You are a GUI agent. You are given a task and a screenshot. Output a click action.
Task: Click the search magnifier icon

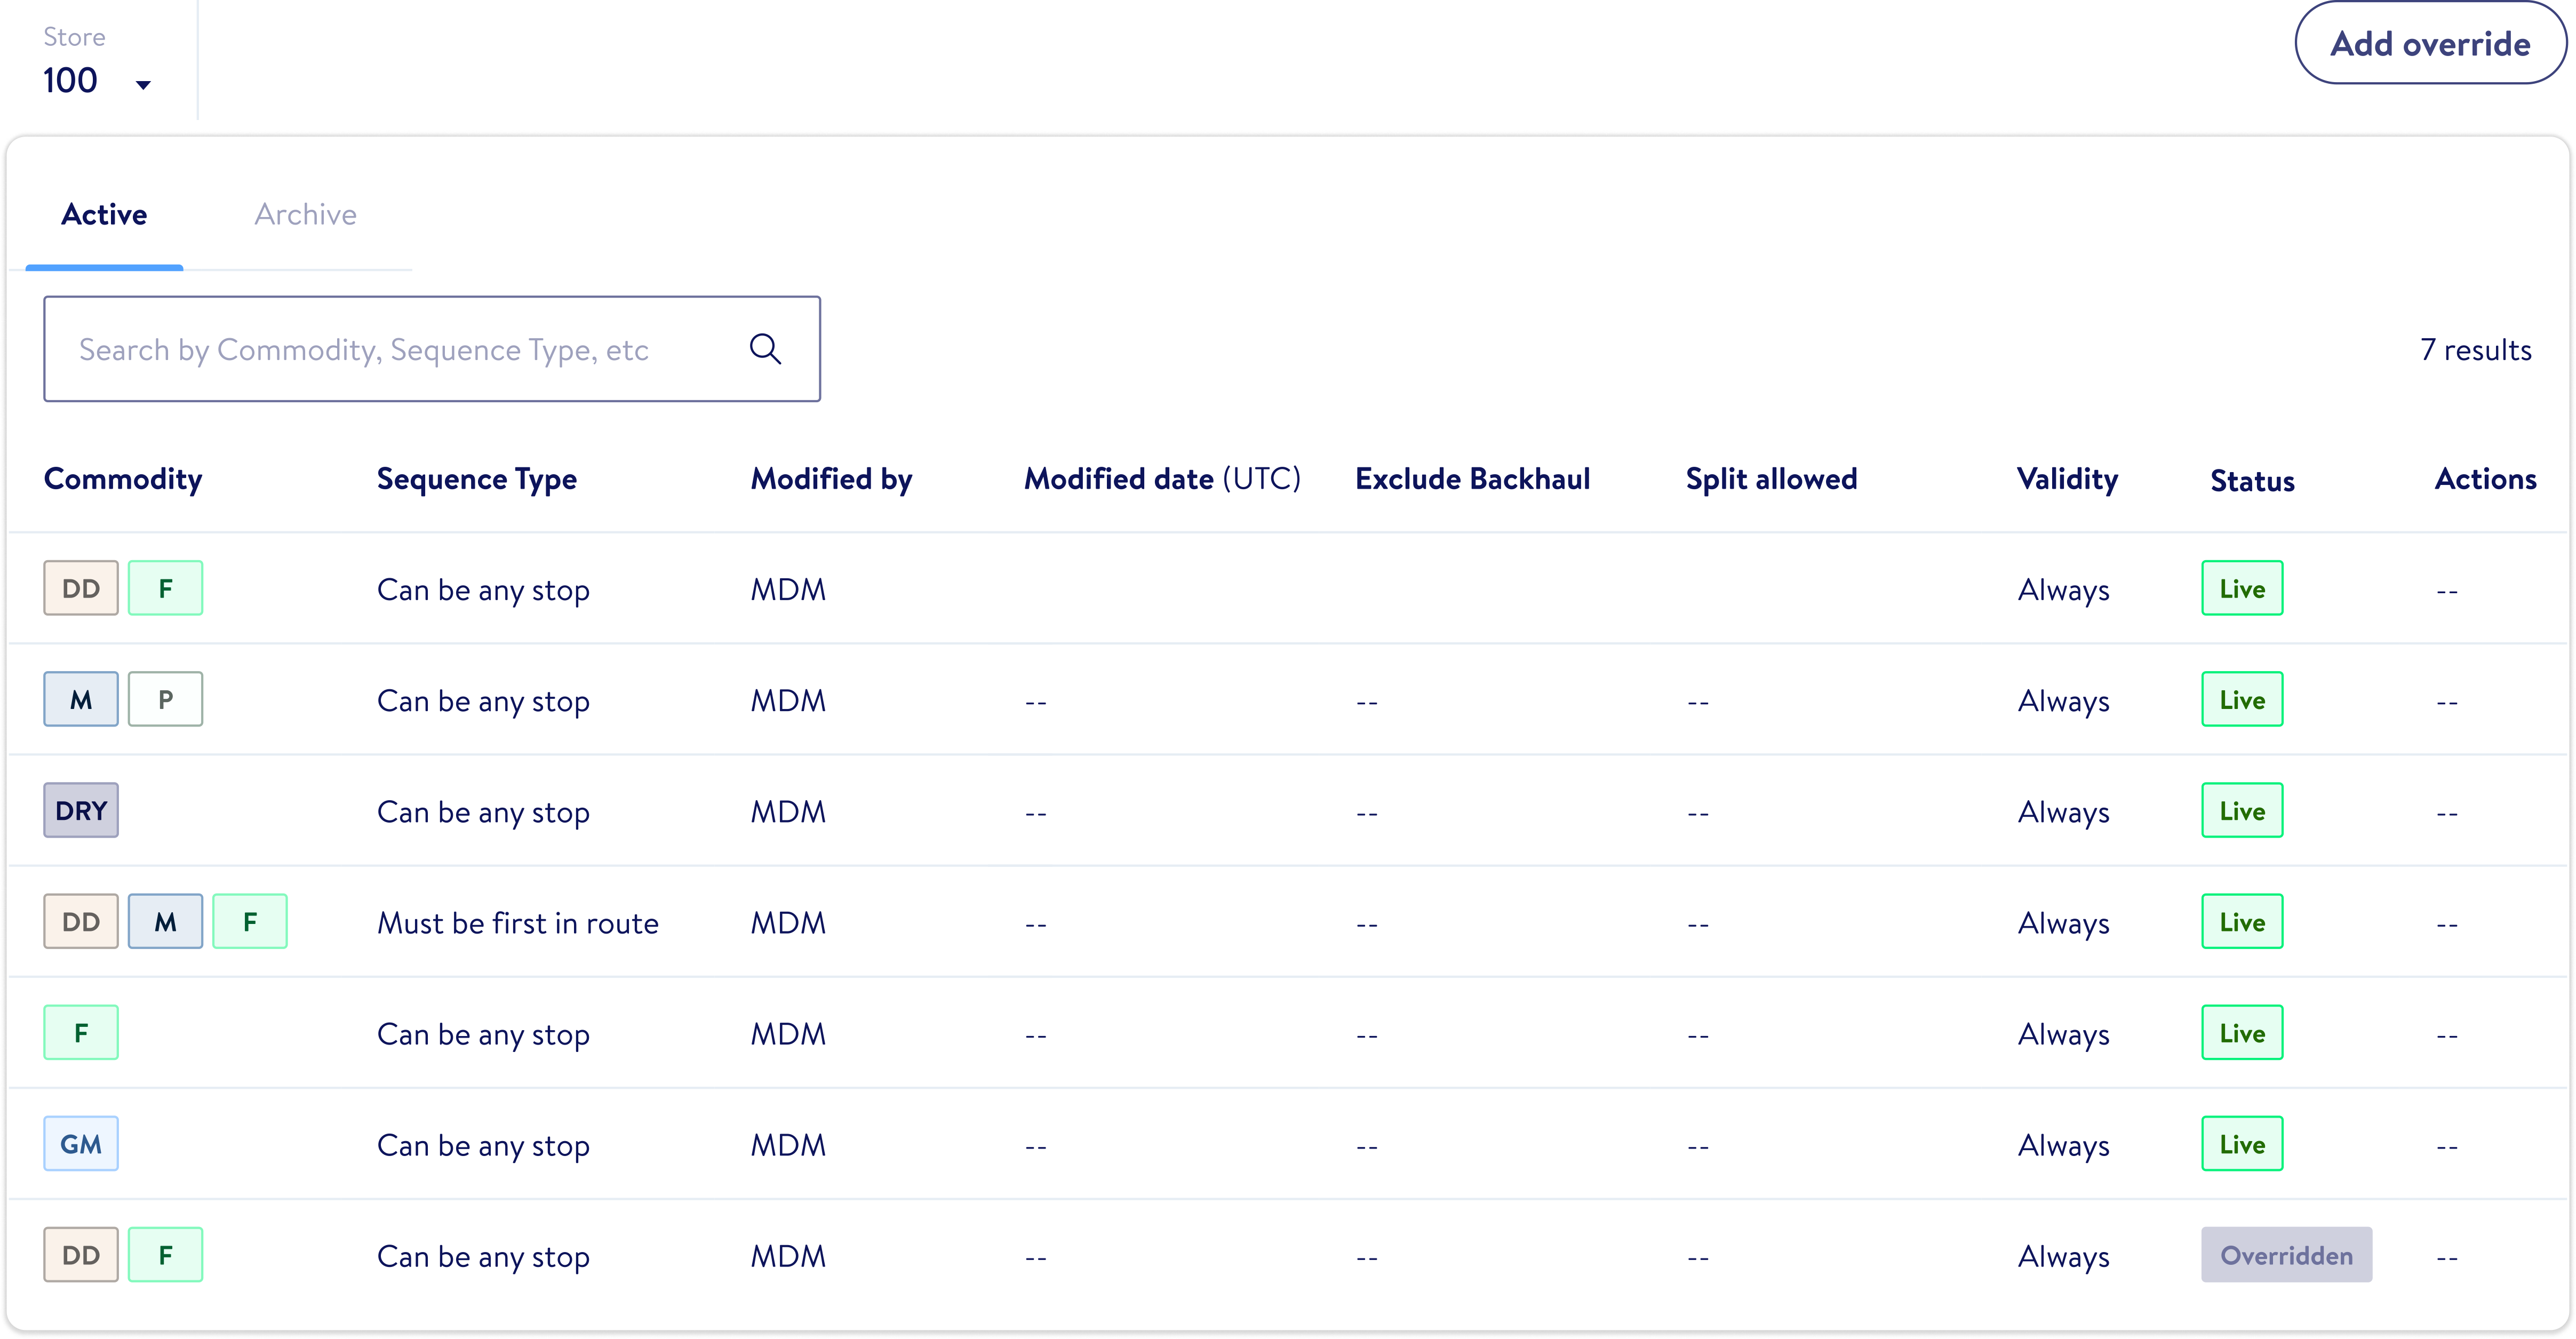765,349
